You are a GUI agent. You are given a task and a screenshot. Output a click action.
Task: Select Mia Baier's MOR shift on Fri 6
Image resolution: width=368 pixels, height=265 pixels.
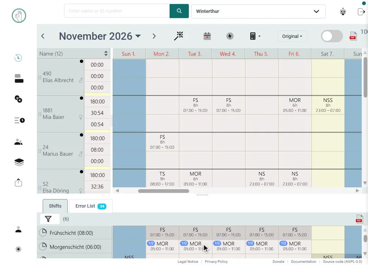[x=295, y=105]
